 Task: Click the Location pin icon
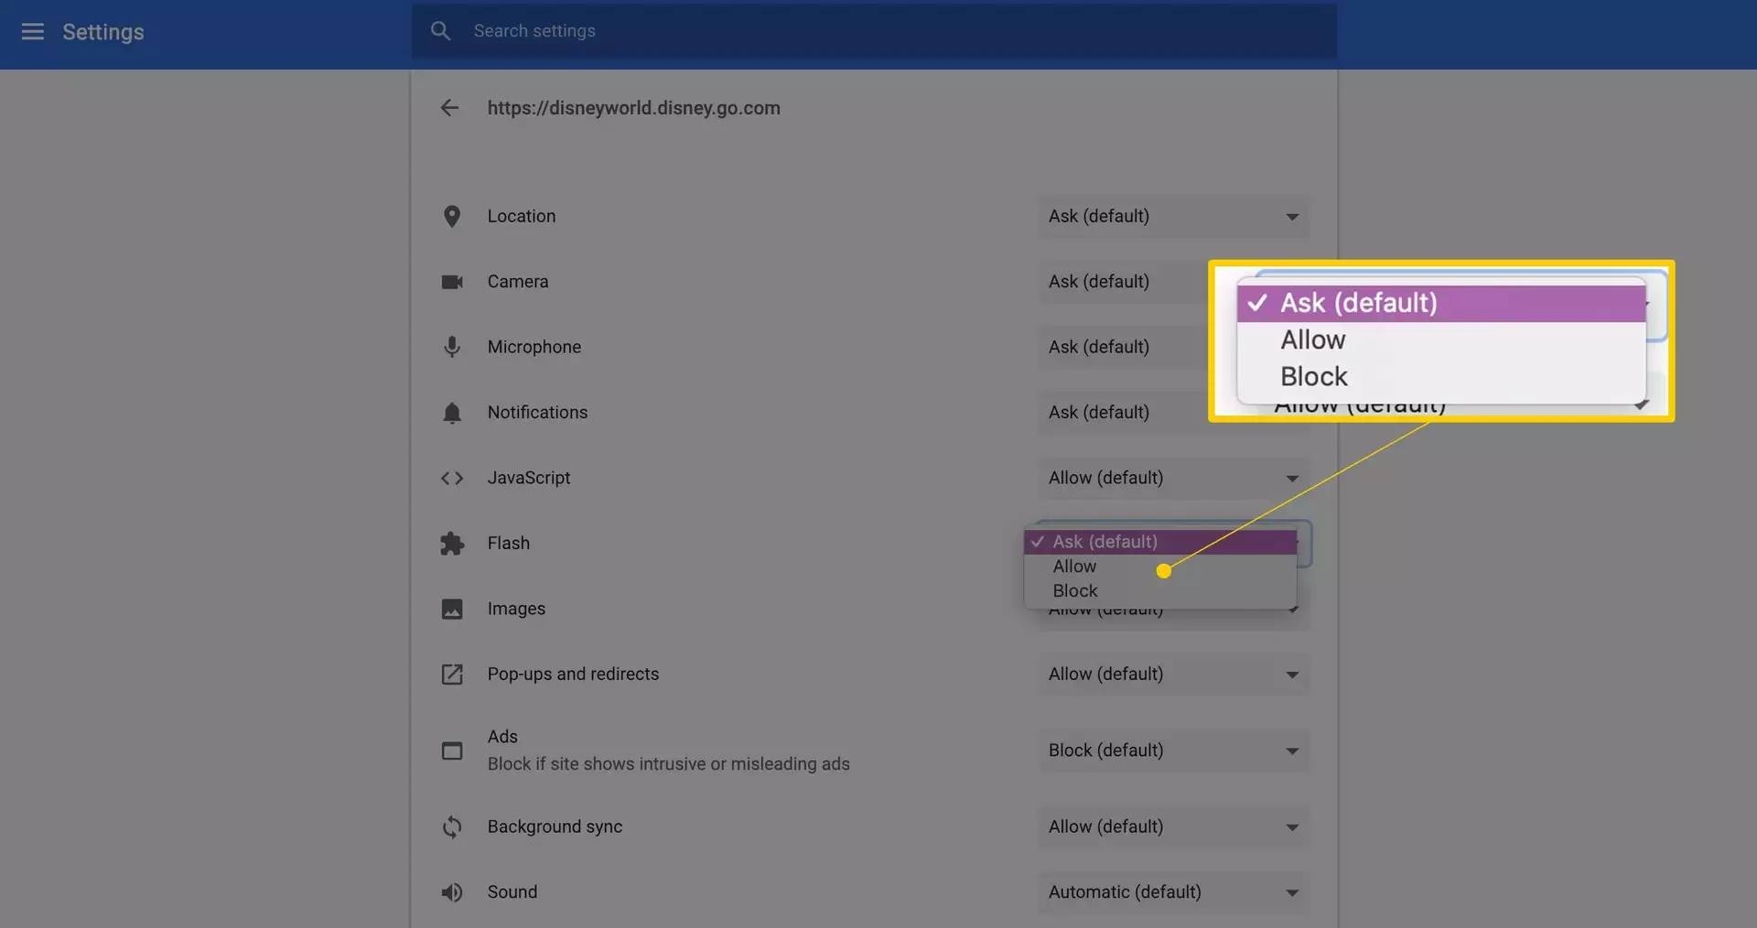pyautogui.click(x=452, y=217)
